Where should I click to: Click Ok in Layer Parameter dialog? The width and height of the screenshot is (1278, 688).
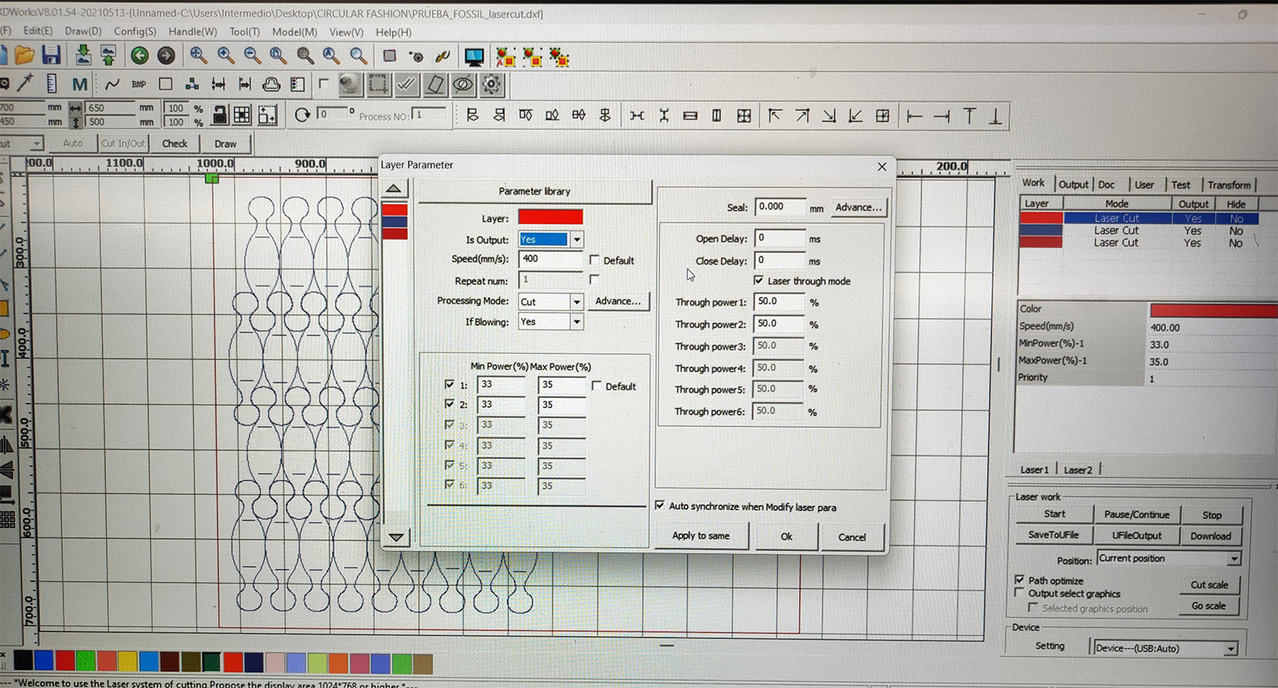click(x=786, y=536)
